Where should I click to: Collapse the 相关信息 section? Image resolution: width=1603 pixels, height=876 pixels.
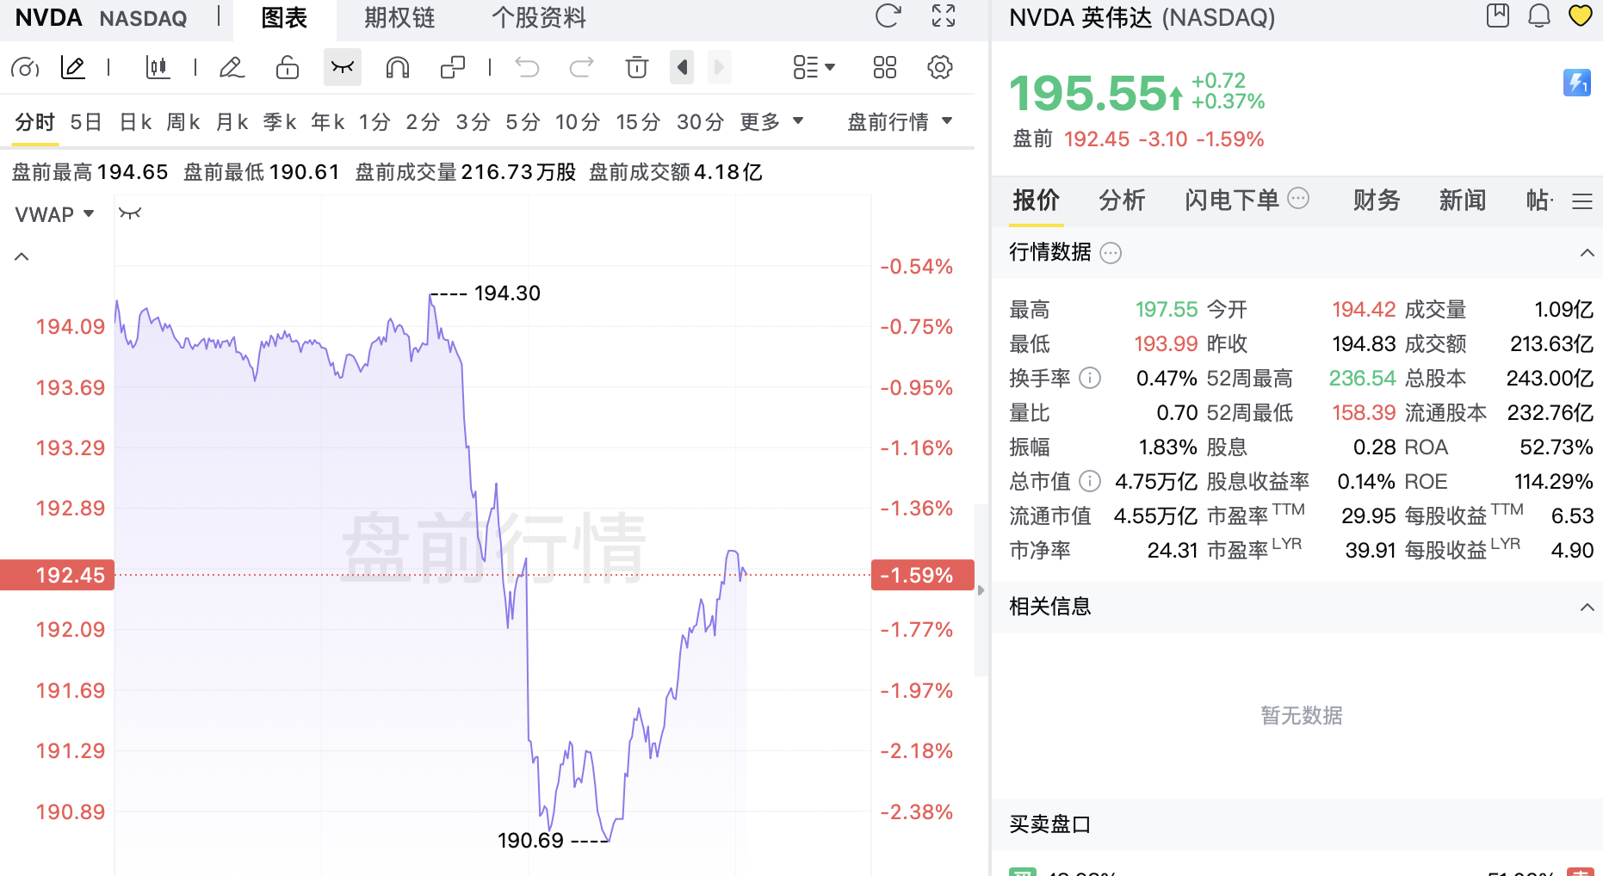1587,608
